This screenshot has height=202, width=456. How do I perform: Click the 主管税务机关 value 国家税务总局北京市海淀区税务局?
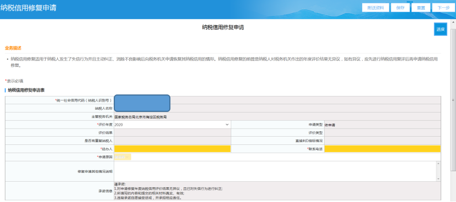(141, 117)
